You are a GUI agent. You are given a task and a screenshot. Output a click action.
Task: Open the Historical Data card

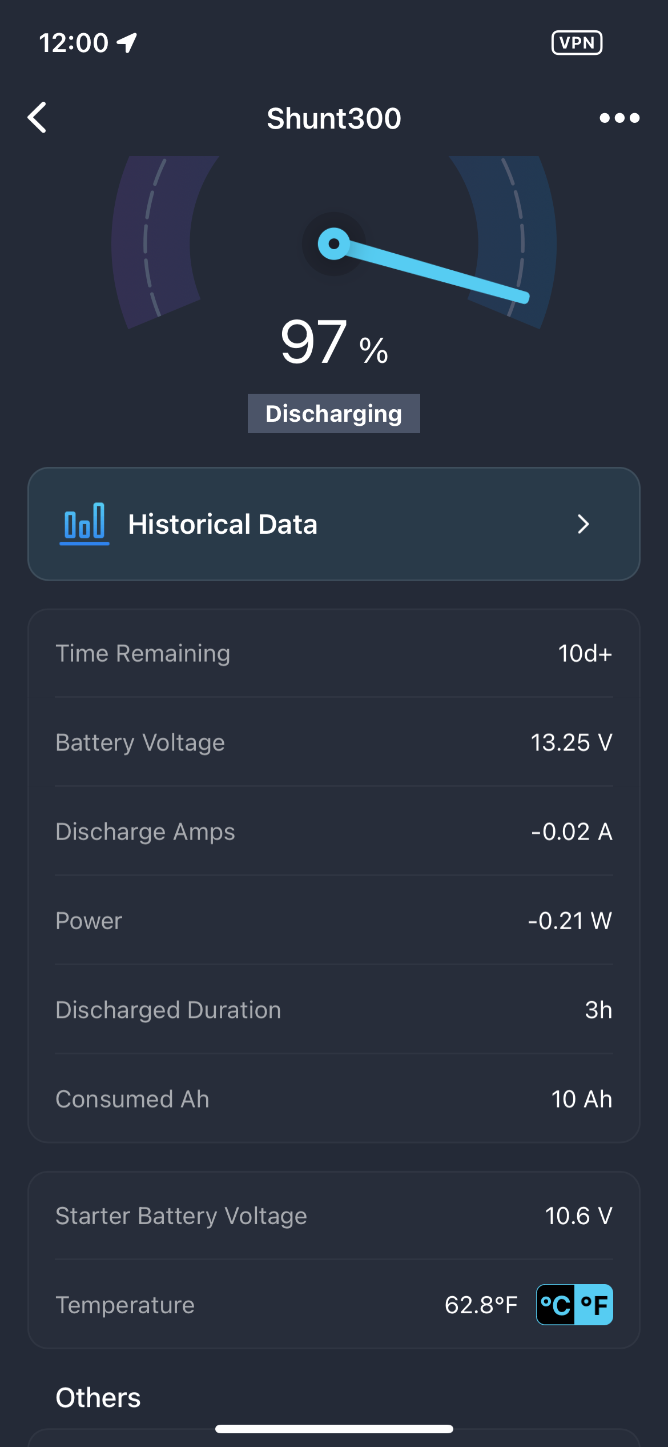[334, 524]
